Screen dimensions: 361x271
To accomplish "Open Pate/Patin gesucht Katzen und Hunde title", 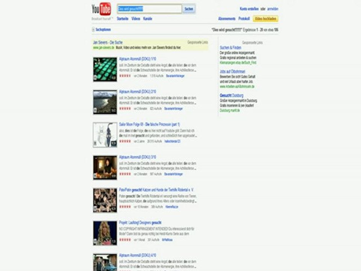I will (x=156, y=190).
